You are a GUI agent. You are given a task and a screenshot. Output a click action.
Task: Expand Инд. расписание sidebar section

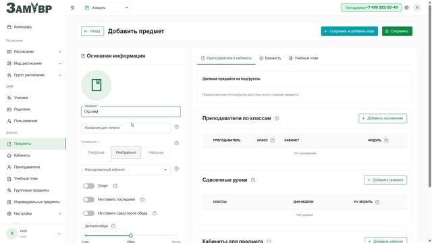[33, 63]
